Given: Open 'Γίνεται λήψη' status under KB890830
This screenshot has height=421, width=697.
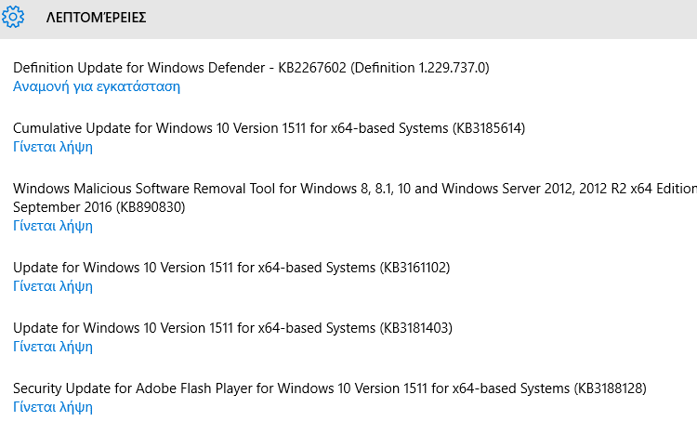Looking at the screenshot, I should pyautogui.click(x=53, y=226).
